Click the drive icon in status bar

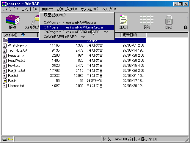5,139
